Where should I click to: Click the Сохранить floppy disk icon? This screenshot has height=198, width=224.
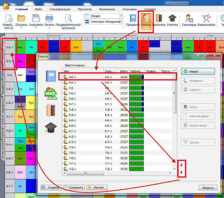pyautogui.click(x=36, y=19)
